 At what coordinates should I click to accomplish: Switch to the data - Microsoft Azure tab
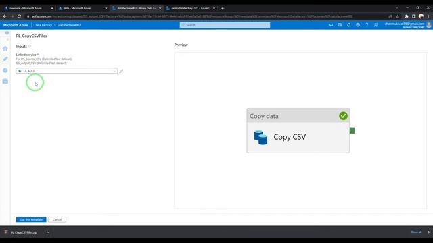coord(82,8)
